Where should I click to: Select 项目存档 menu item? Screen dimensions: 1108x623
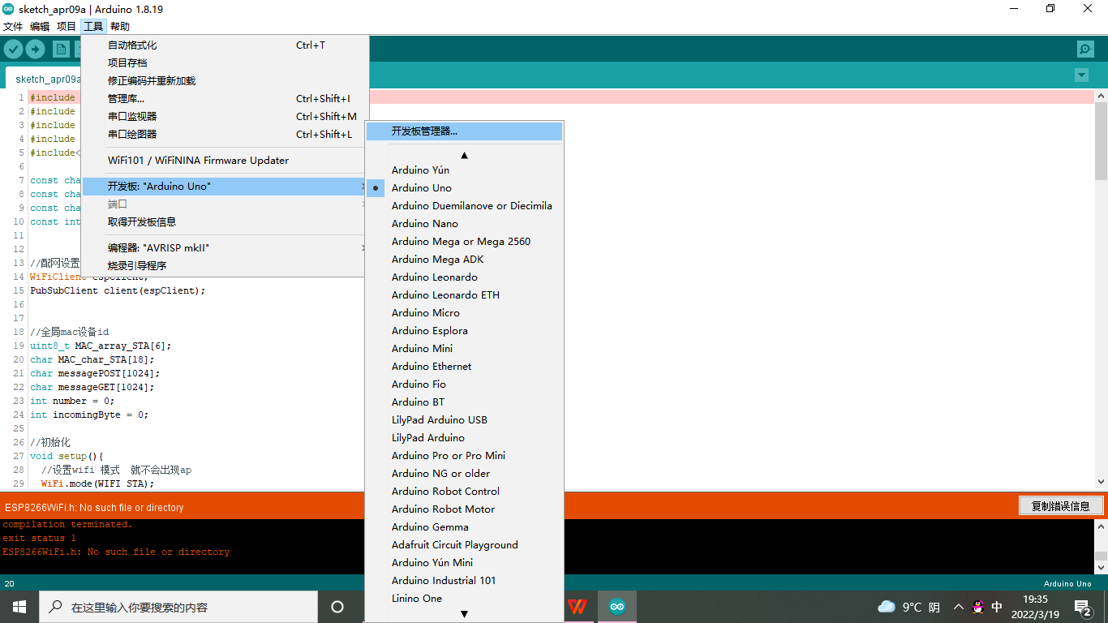coord(225,63)
